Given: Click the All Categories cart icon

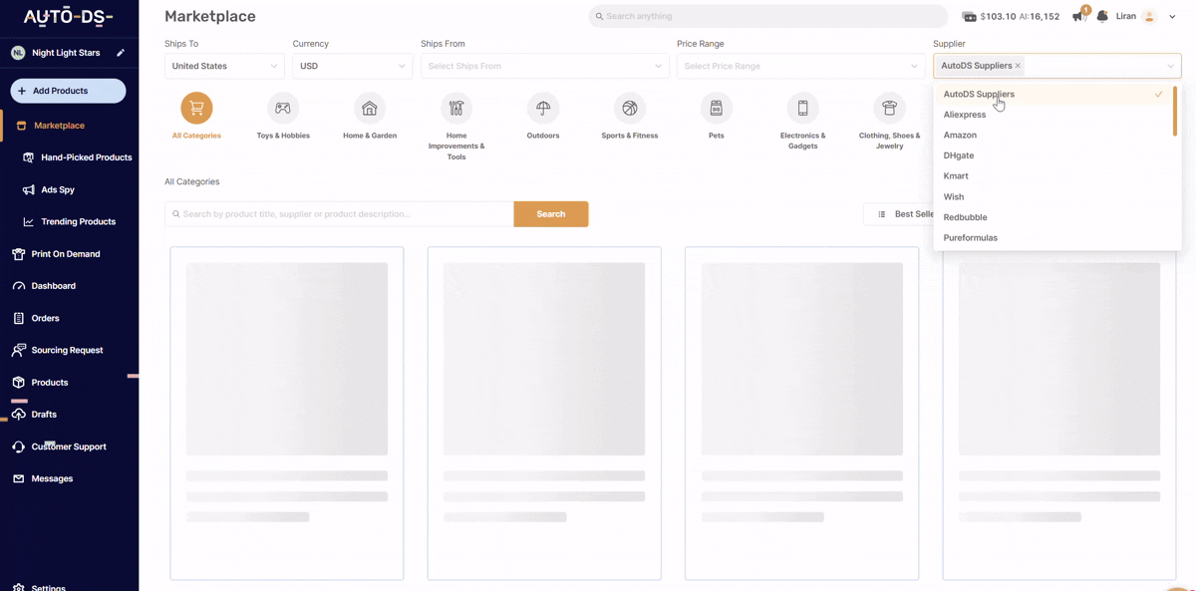Looking at the screenshot, I should (x=196, y=108).
